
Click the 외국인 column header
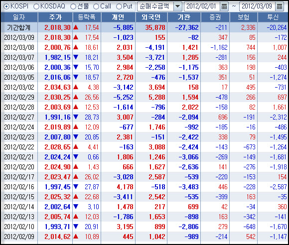click(x=151, y=17)
